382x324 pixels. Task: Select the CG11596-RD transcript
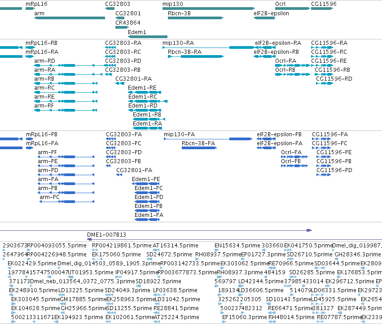[x=325, y=83]
